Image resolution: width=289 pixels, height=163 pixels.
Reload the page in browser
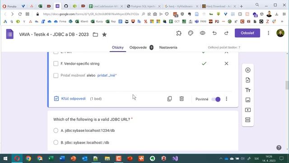coord(20,14)
